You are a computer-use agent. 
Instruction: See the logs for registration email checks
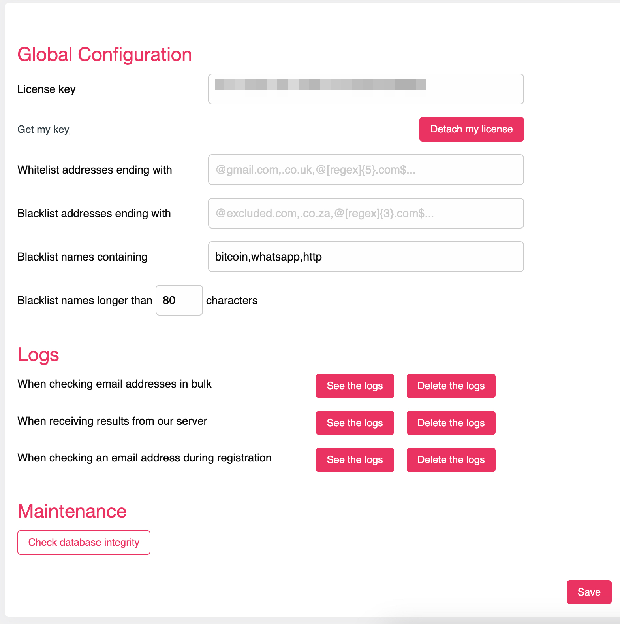355,459
